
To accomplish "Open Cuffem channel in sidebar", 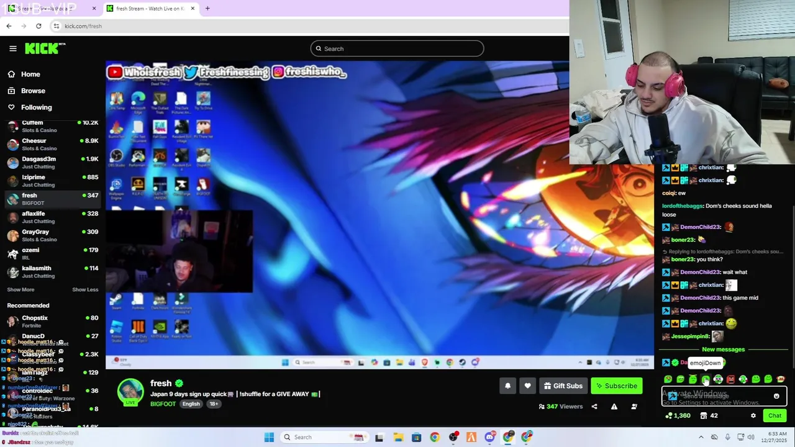I will coord(52,126).
